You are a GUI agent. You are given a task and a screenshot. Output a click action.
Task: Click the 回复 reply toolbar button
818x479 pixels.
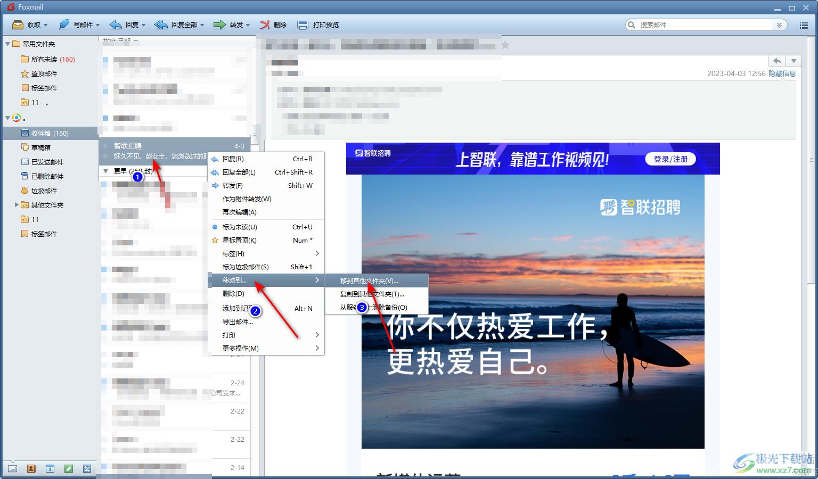pyautogui.click(x=124, y=24)
